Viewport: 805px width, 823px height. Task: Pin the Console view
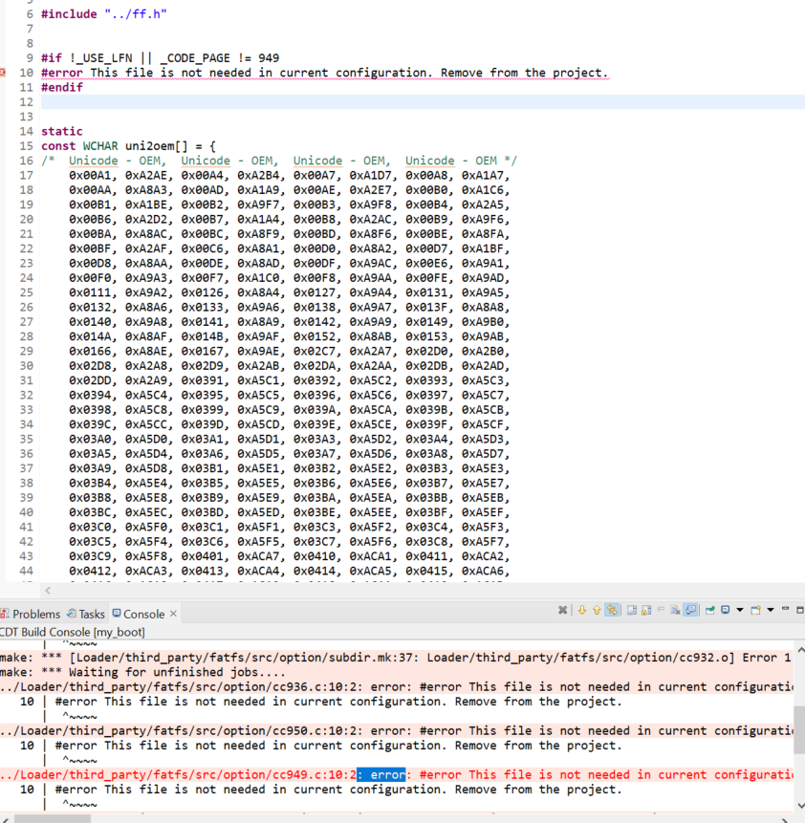click(x=707, y=610)
